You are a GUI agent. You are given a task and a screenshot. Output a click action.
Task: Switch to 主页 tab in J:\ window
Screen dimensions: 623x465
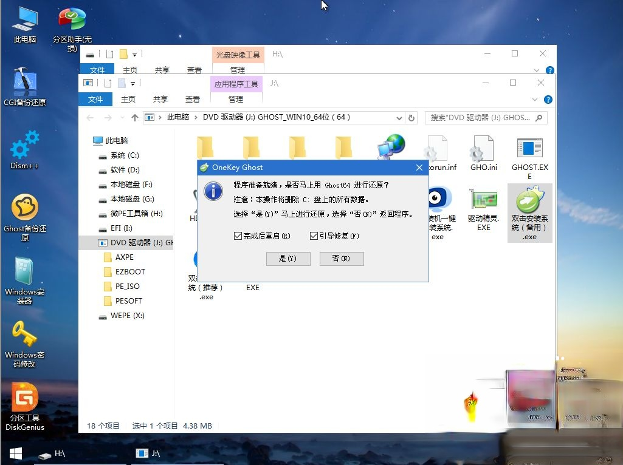[128, 99]
